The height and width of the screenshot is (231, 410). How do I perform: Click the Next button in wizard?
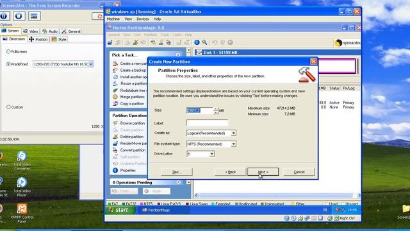[x=263, y=172]
